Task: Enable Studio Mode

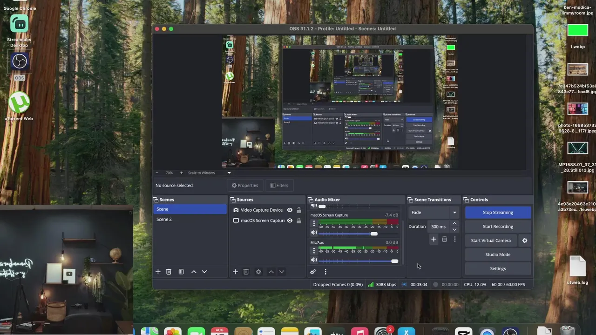Action: coord(498,255)
